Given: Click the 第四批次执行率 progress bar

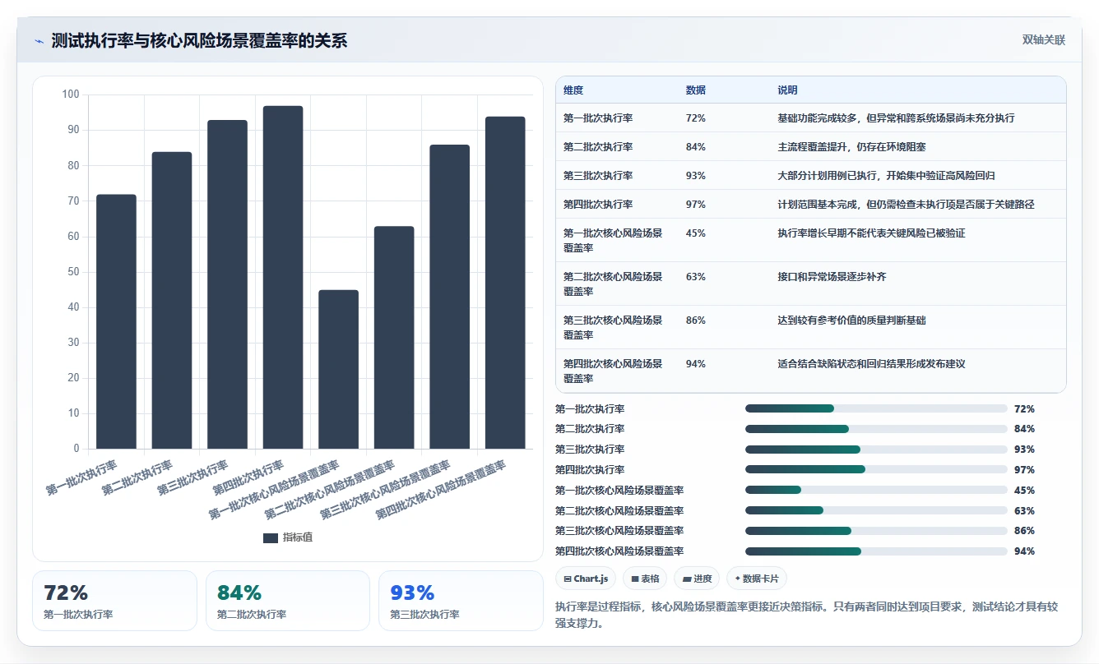Looking at the screenshot, I should 876,469.
